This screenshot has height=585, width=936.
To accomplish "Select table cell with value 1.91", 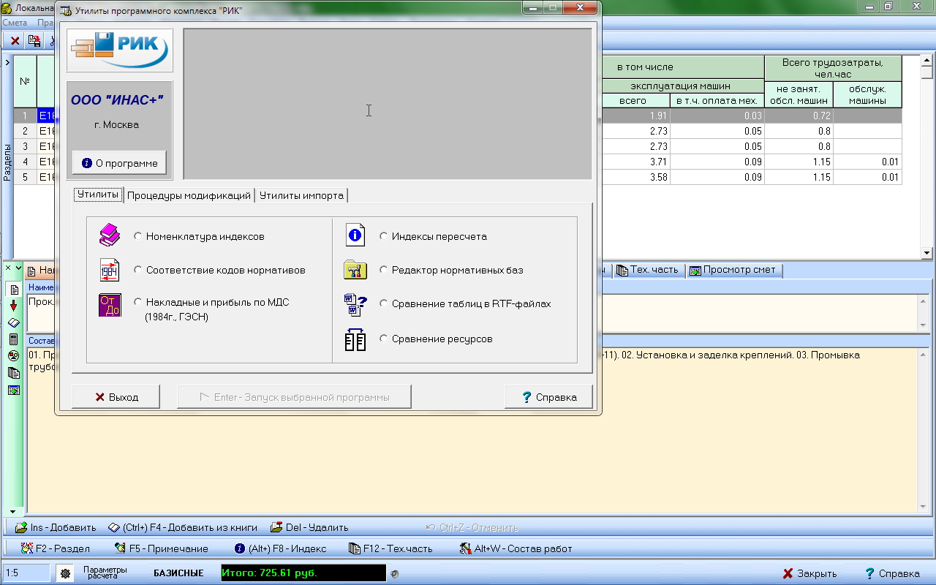I will (635, 116).
